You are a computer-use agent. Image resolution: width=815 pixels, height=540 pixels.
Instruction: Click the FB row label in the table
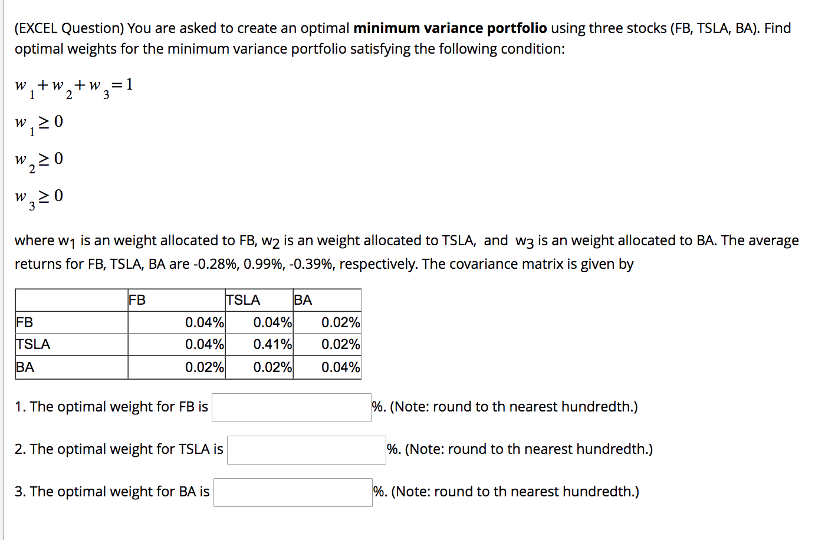click(x=24, y=322)
